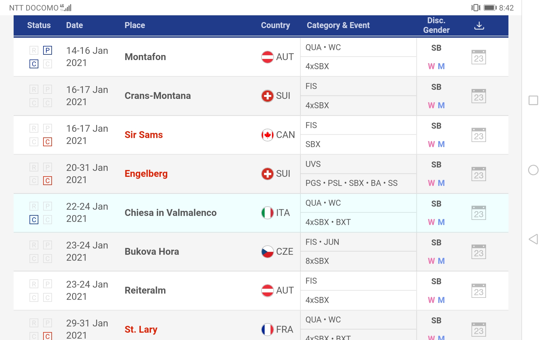Open calendar icon for Engelberg row

[x=479, y=174]
